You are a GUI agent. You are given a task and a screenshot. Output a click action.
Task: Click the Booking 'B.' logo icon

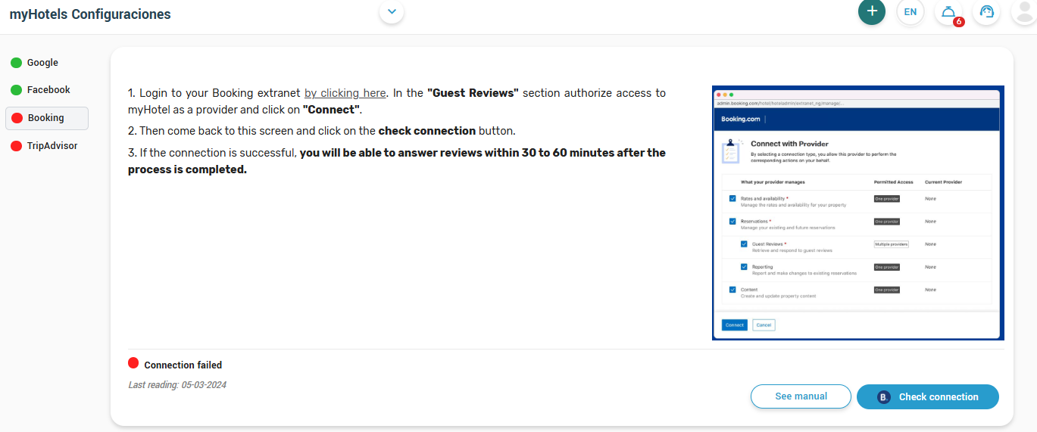click(883, 397)
